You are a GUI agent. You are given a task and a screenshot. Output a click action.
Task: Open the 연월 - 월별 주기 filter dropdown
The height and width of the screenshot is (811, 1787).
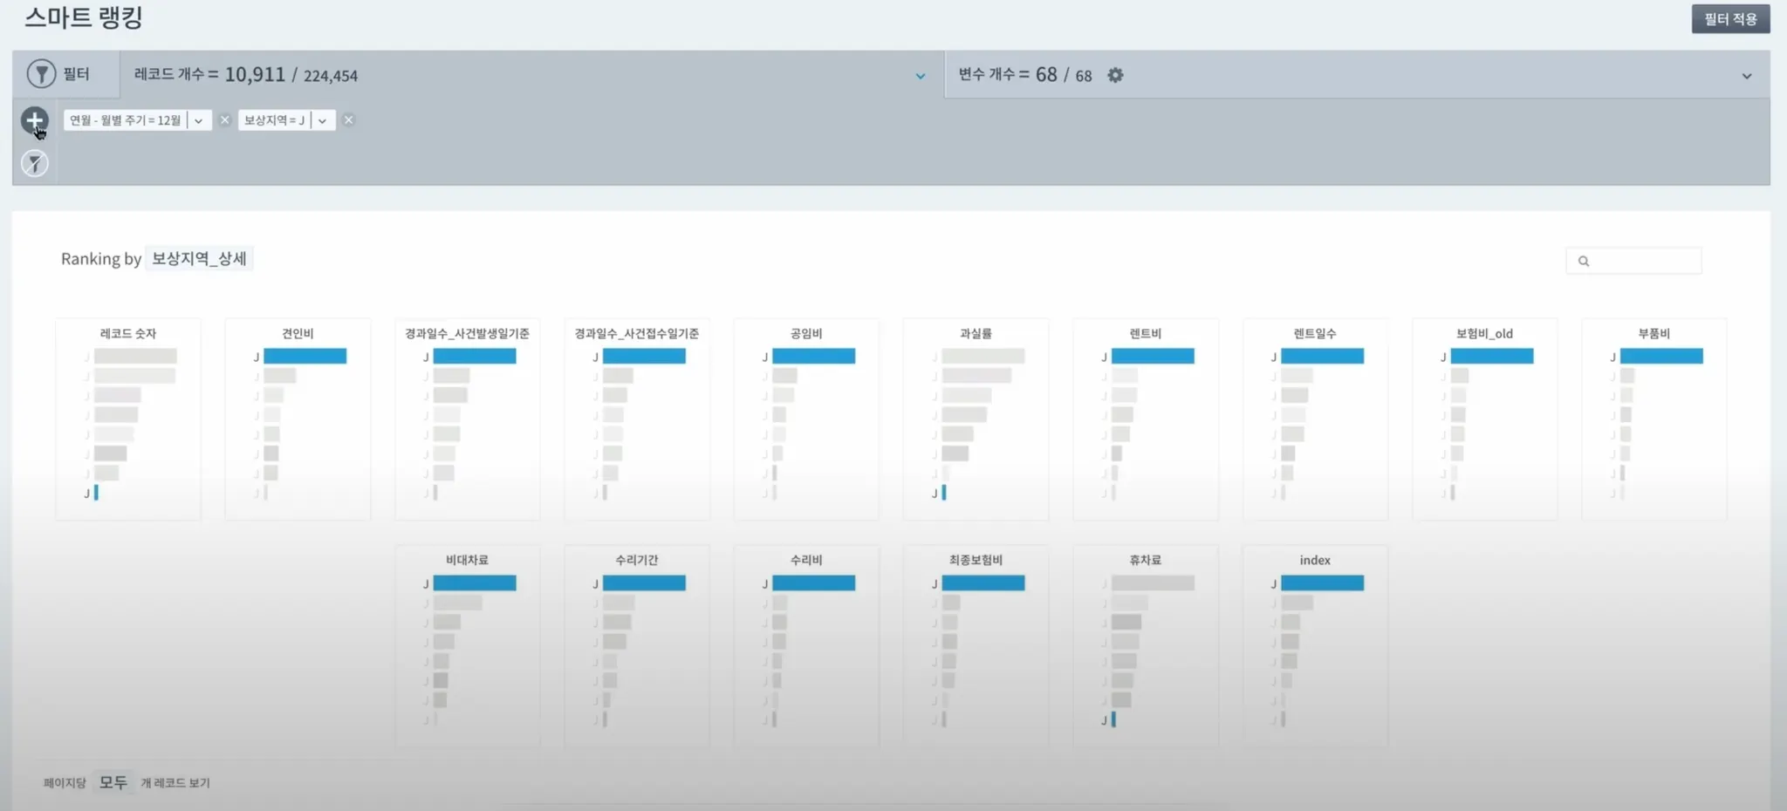[x=199, y=120]
